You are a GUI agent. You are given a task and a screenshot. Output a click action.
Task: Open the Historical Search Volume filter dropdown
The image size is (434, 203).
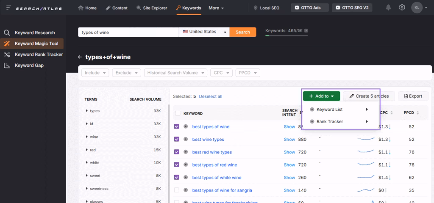[x=175, y=73]
